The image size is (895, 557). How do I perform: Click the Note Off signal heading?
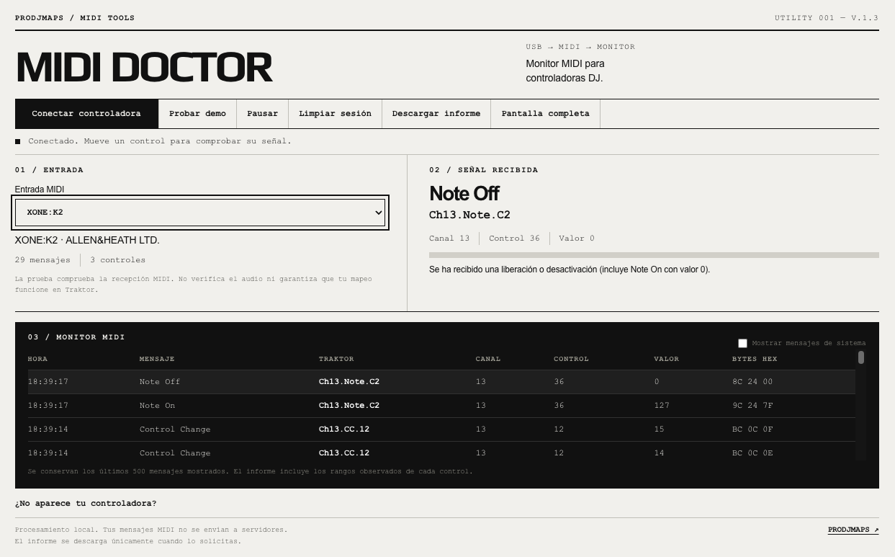click(464, 194)
